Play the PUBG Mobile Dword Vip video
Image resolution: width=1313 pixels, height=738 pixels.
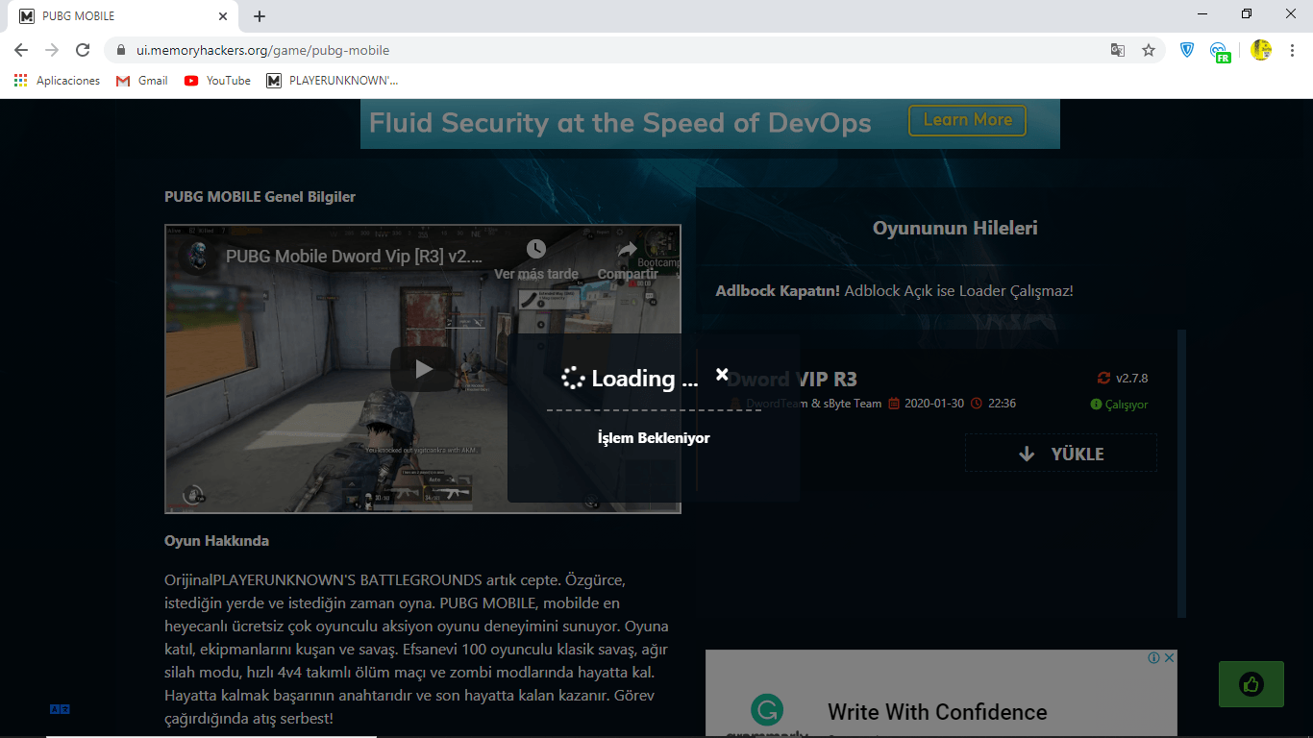pos(423,369)
